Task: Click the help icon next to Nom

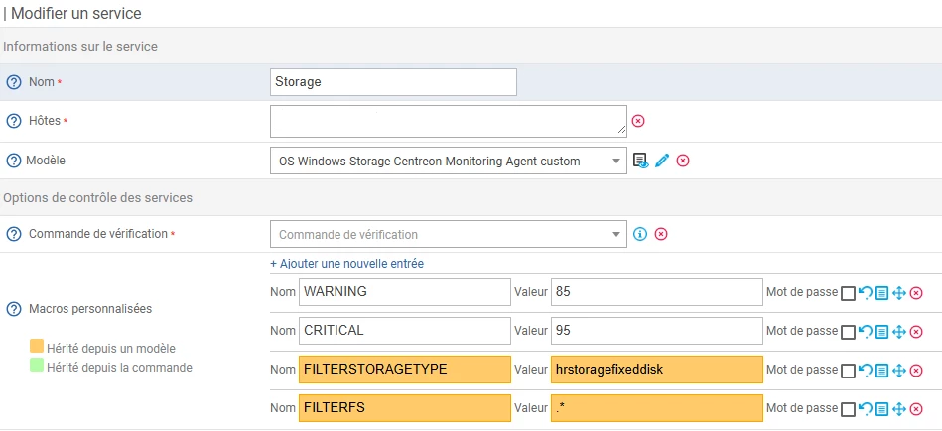Action: pos(14,82)
